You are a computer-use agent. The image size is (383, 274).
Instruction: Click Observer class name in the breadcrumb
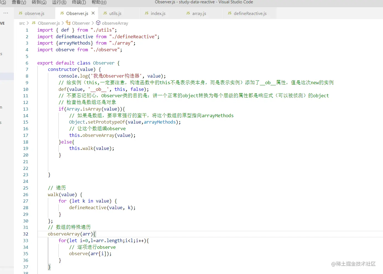81,23
